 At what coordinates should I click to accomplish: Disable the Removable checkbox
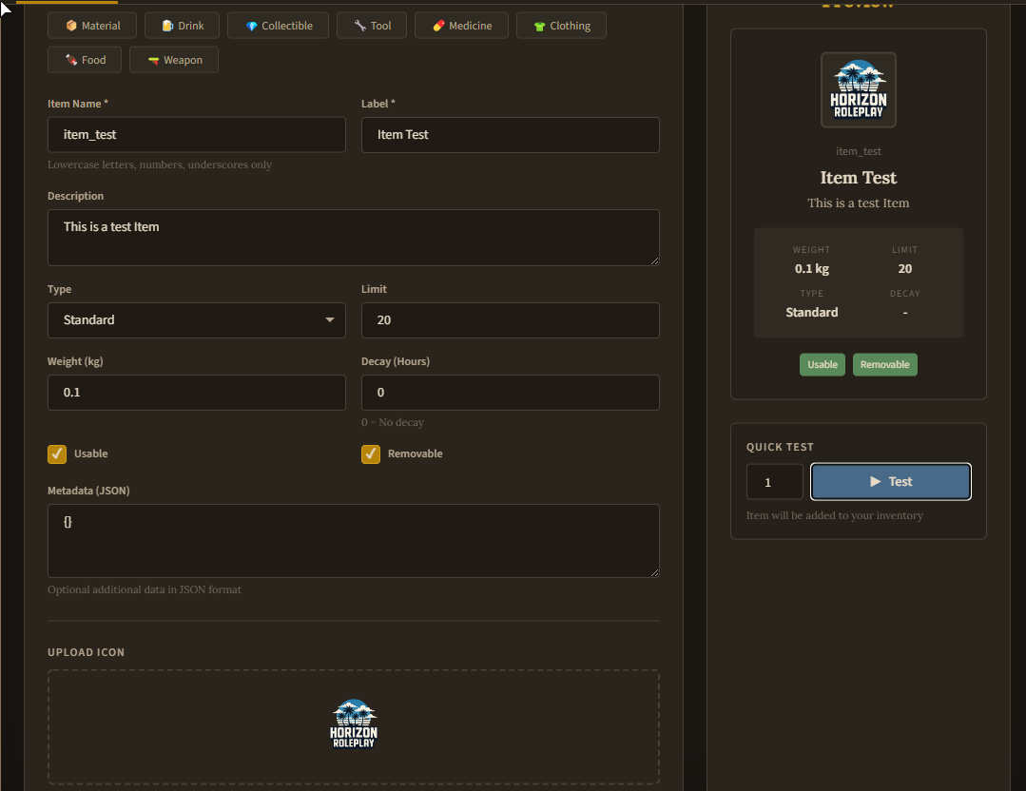click(x=370, y=453)
